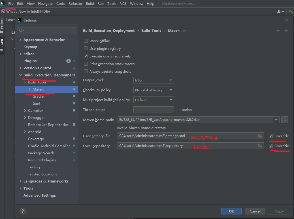Viewport: 294px width, 219px height.
Task: Click the green Build hammer icon
Action: (x=291, y=12)
